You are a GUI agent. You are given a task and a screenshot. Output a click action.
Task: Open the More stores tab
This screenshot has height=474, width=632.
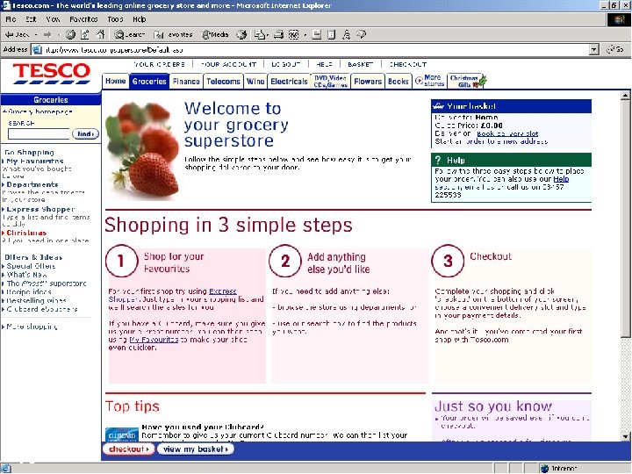(x=429, y=81)
